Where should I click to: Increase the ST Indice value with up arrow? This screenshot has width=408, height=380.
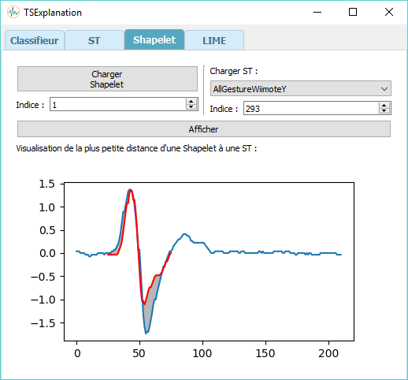[x=384, y=106]
